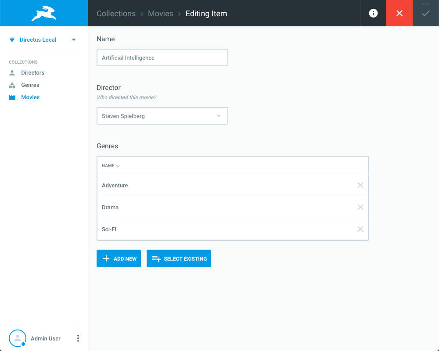Open the Movies collection

pyautogui.click(x=30, y=97)
